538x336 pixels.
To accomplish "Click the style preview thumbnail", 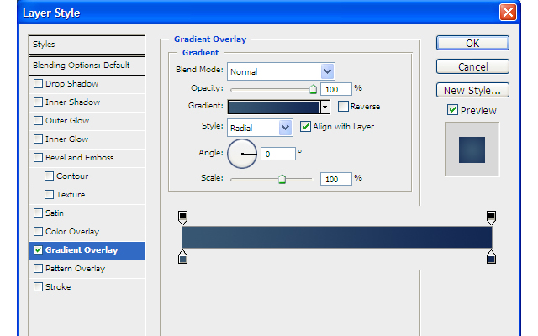I will [x=471, y=150].
